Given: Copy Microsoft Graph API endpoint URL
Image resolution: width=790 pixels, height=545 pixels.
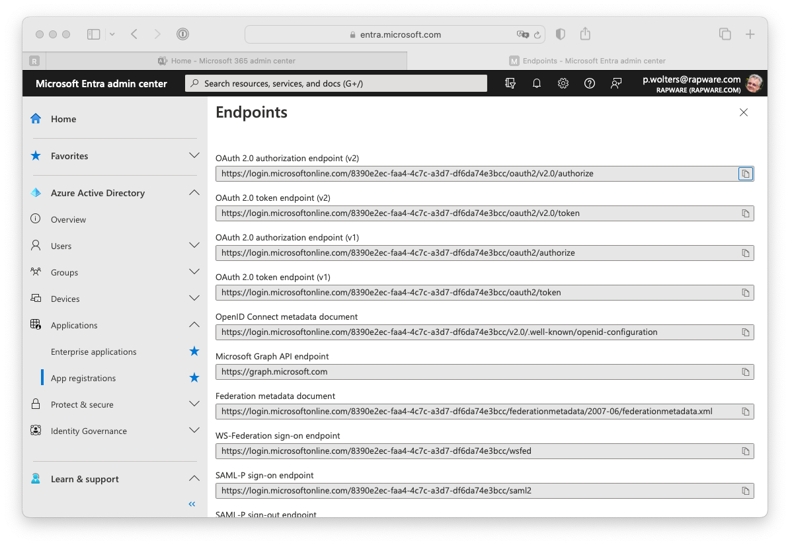Looking at the screenshot, I should [x=745, y=372].
